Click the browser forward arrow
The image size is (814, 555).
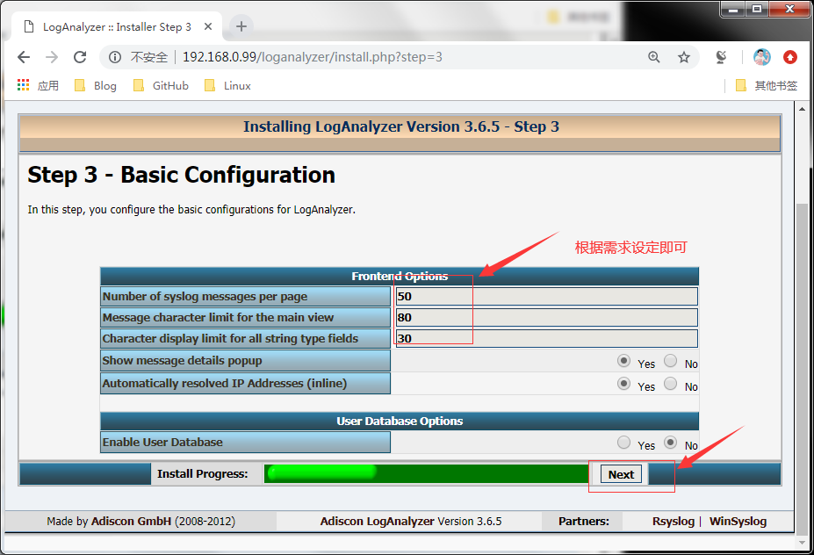(52, 57)
